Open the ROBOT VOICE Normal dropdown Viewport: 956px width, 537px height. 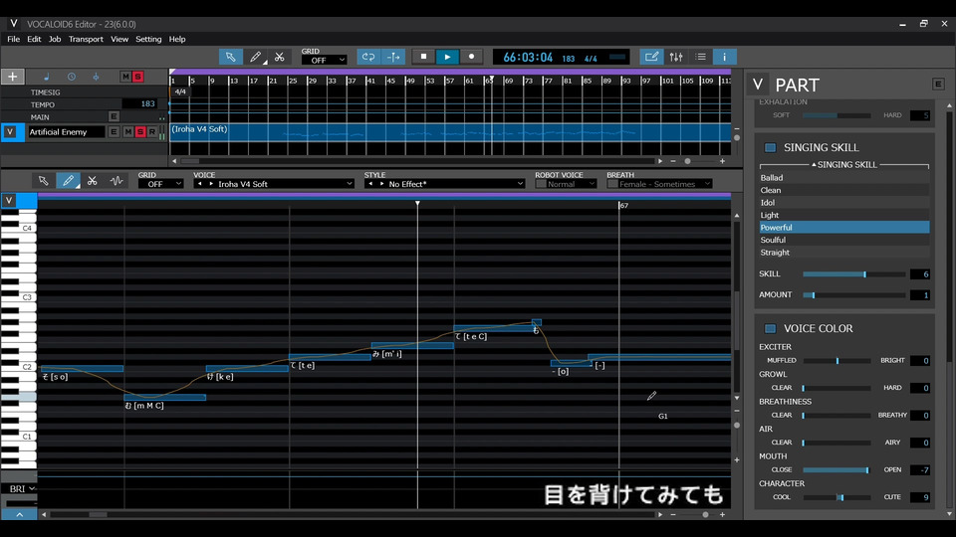566,184
